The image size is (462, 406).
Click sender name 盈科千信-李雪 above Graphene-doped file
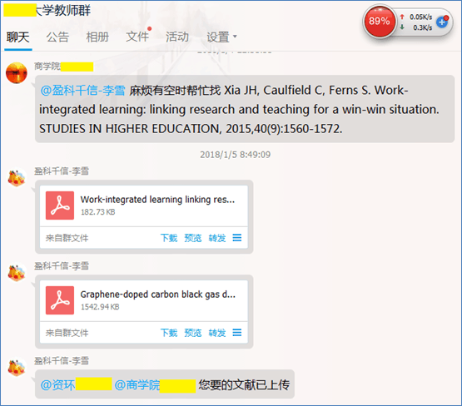pos(62,266)
